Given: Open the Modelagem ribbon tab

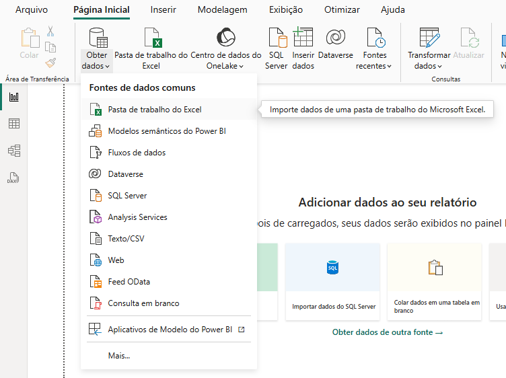Looking at the screenshot, I should (222, 9).
